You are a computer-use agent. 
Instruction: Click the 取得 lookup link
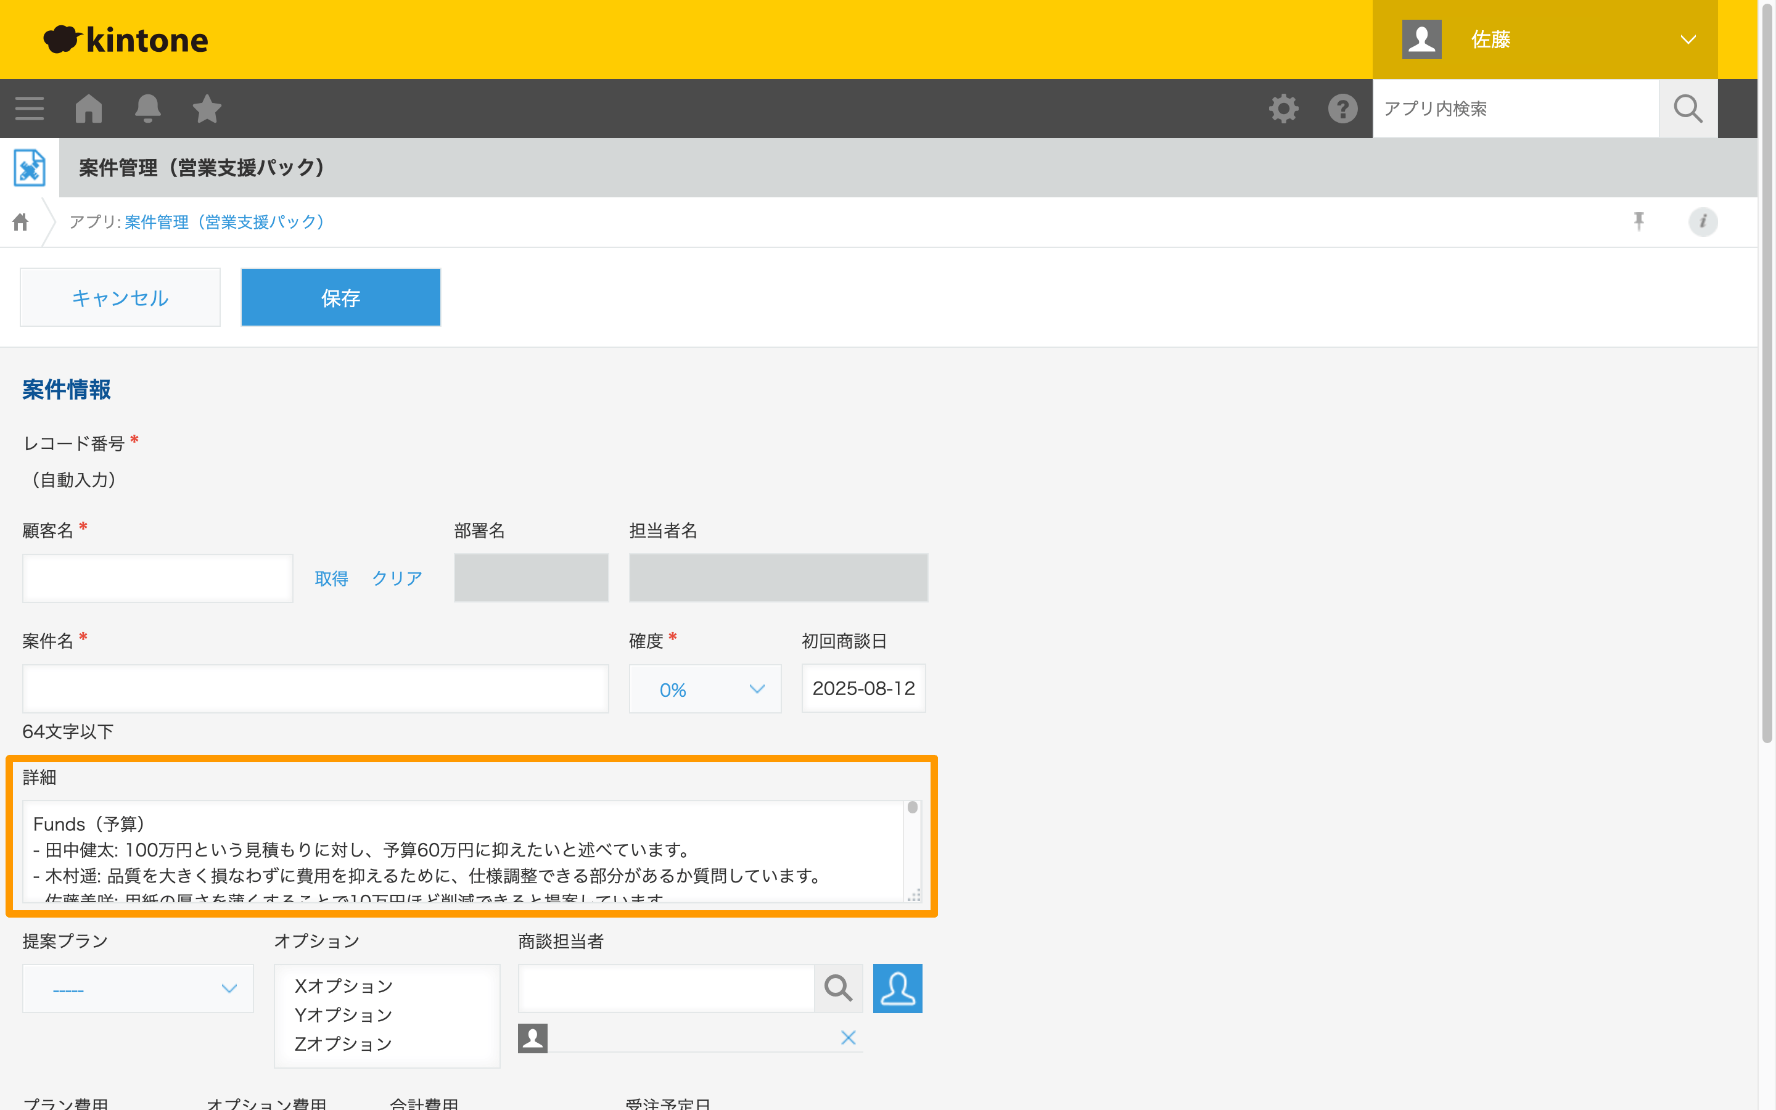coord(331,578)
